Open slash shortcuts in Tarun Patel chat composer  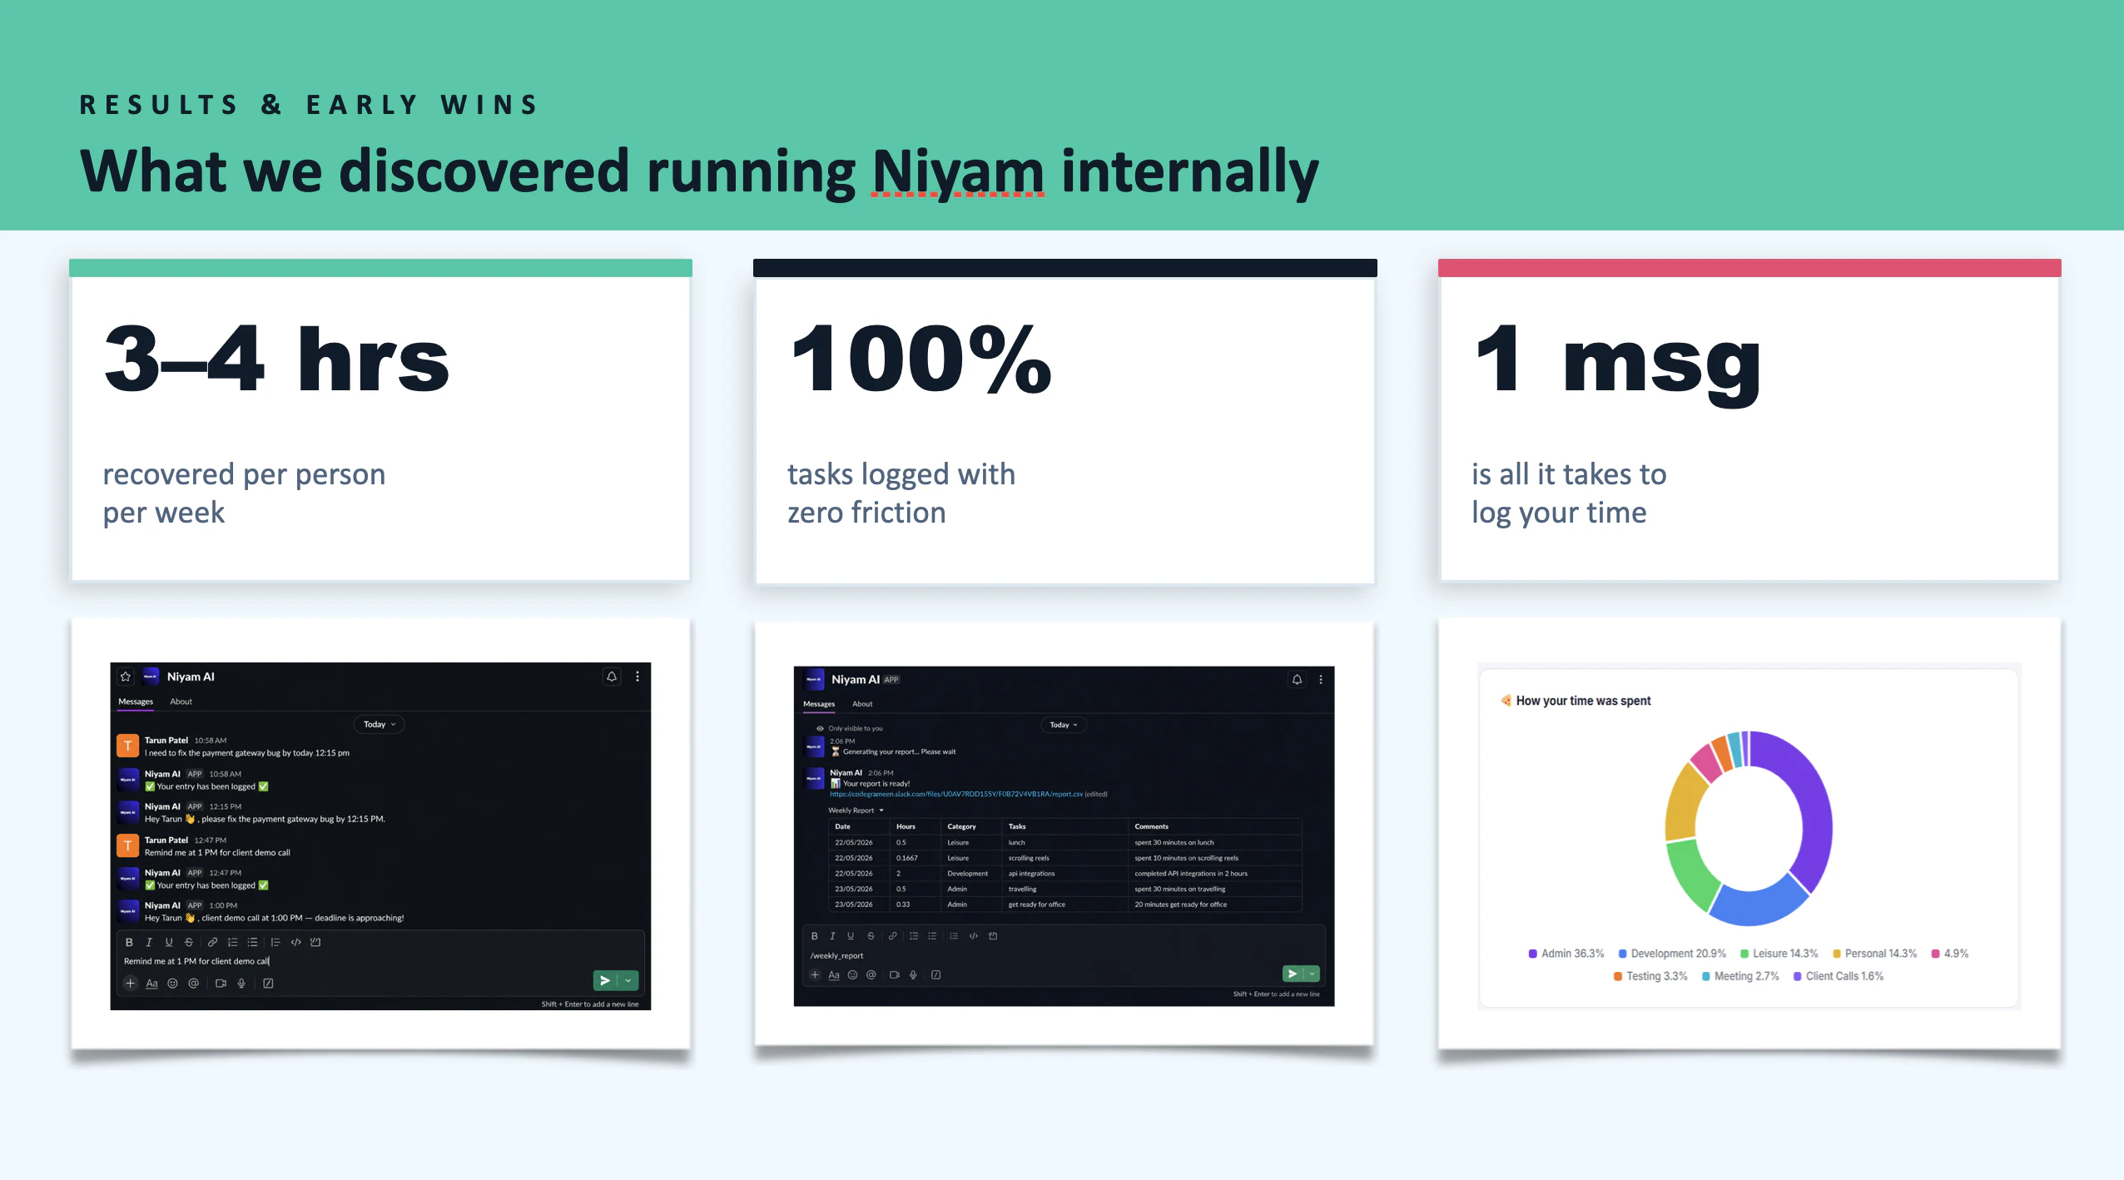pyautogui.click(x=268, y=983)
